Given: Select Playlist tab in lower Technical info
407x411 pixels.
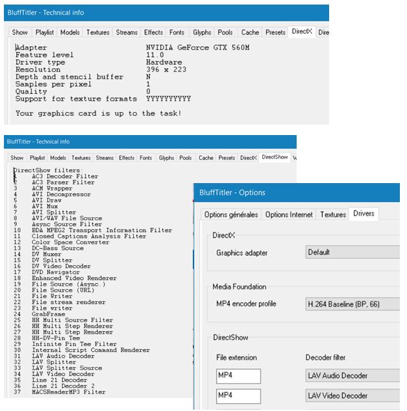Looking at the screenshot, I should click(37, 158).
